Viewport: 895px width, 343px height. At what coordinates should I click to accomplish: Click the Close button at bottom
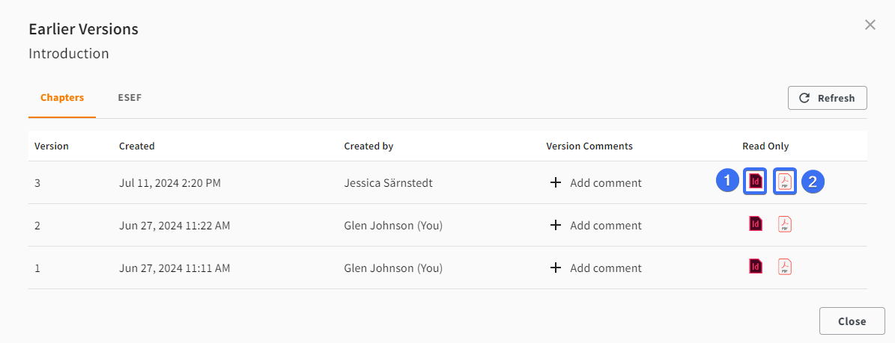(852, 321)
